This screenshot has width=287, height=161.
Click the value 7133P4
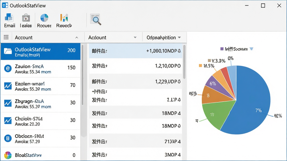(x=172, y=141)
